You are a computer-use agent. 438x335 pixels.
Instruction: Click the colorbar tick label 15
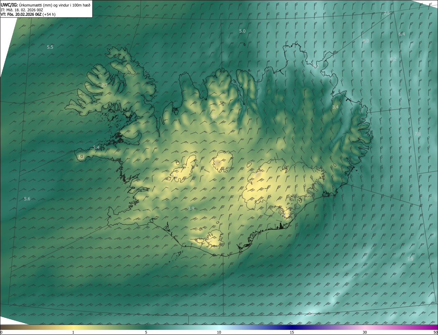coord(292,332)
